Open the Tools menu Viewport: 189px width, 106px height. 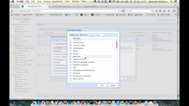click(67, 1)
